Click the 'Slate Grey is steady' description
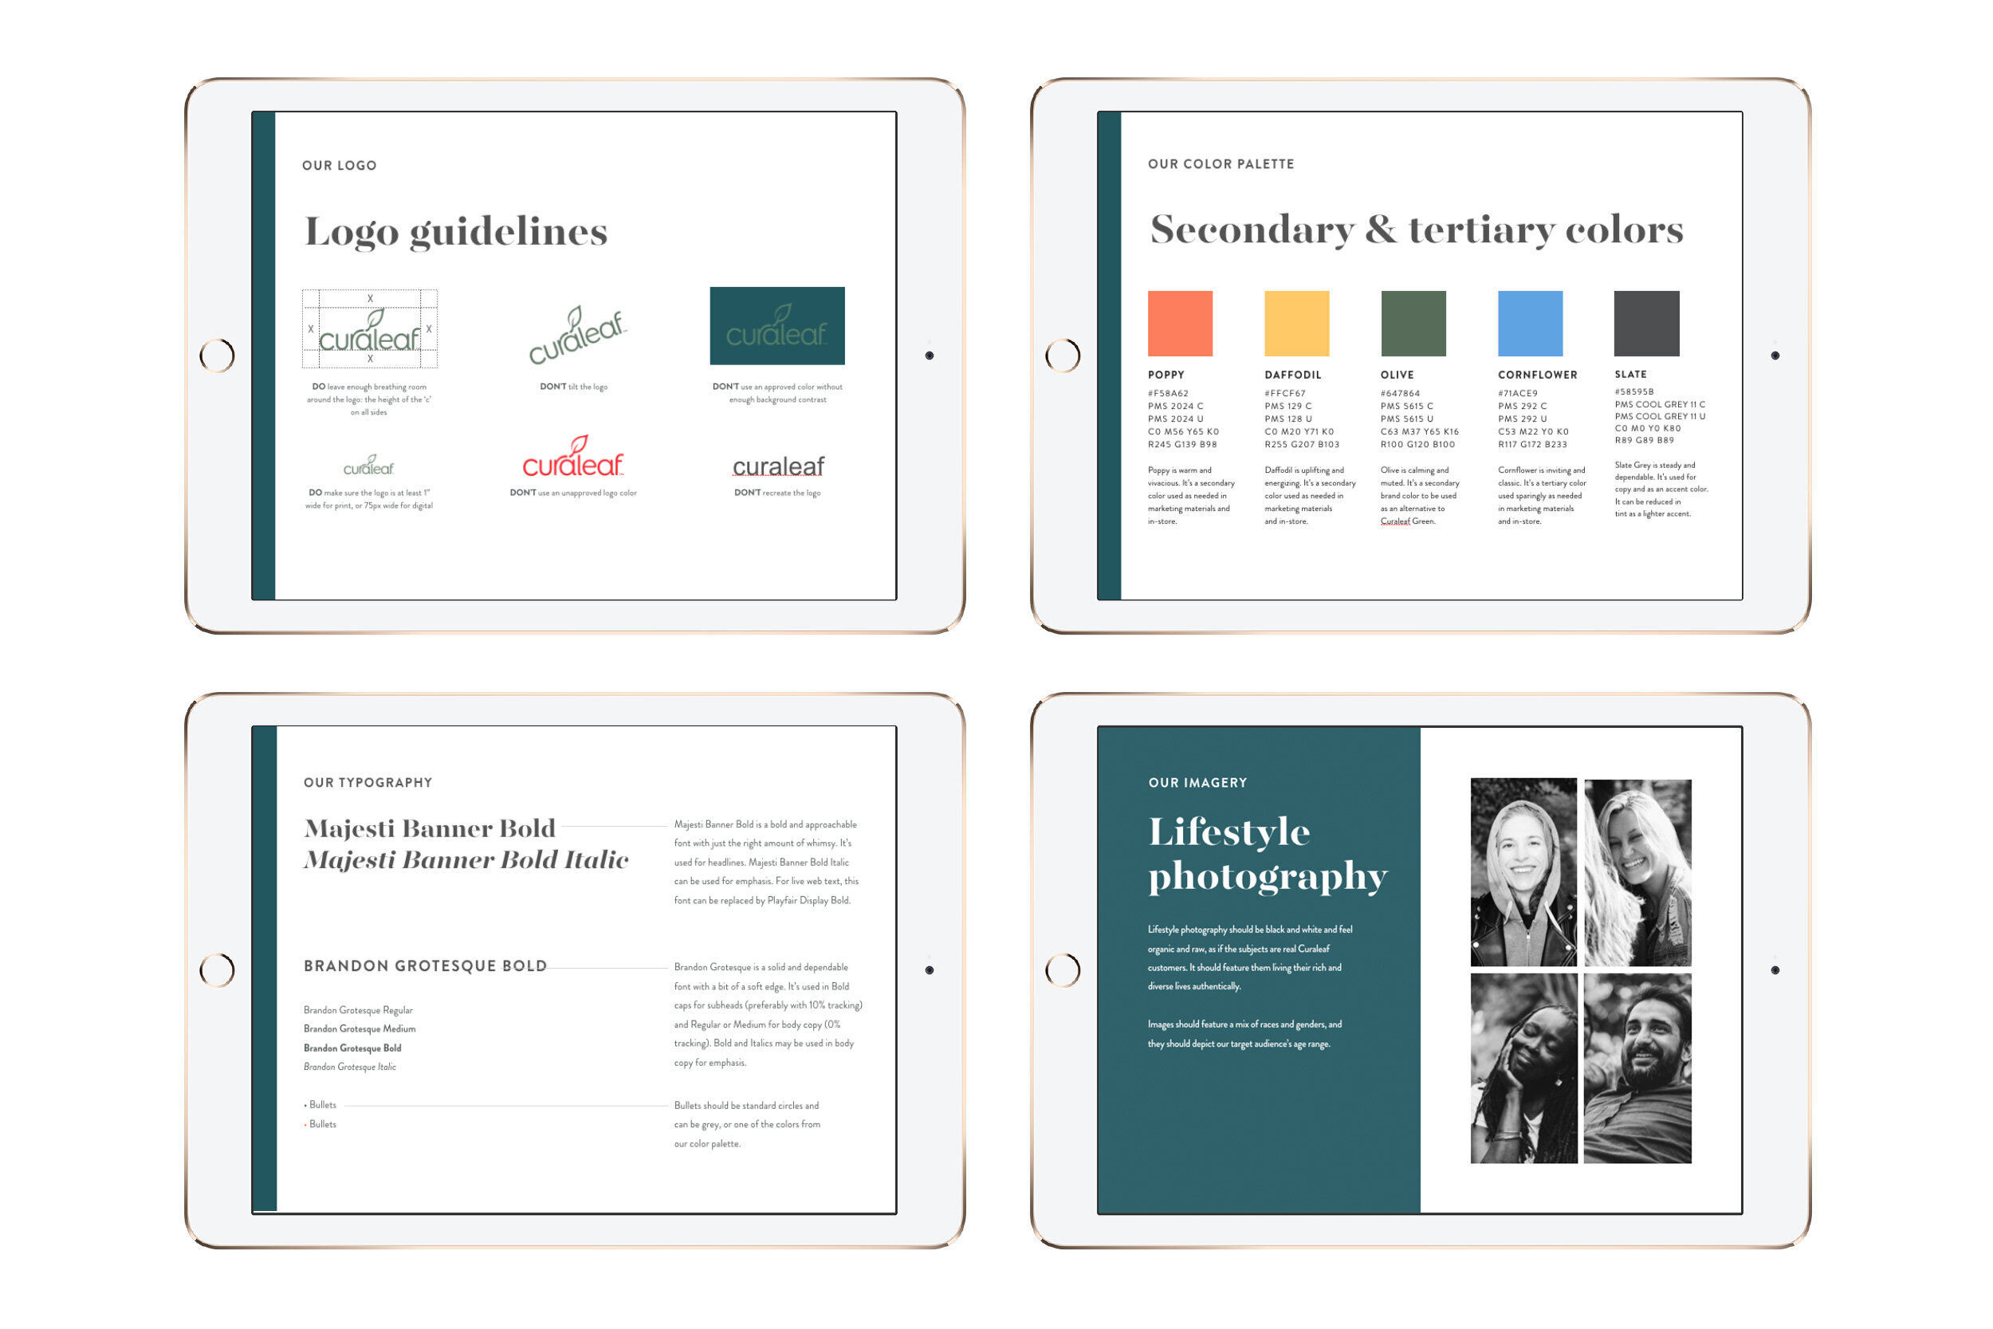 (1661, 489)
